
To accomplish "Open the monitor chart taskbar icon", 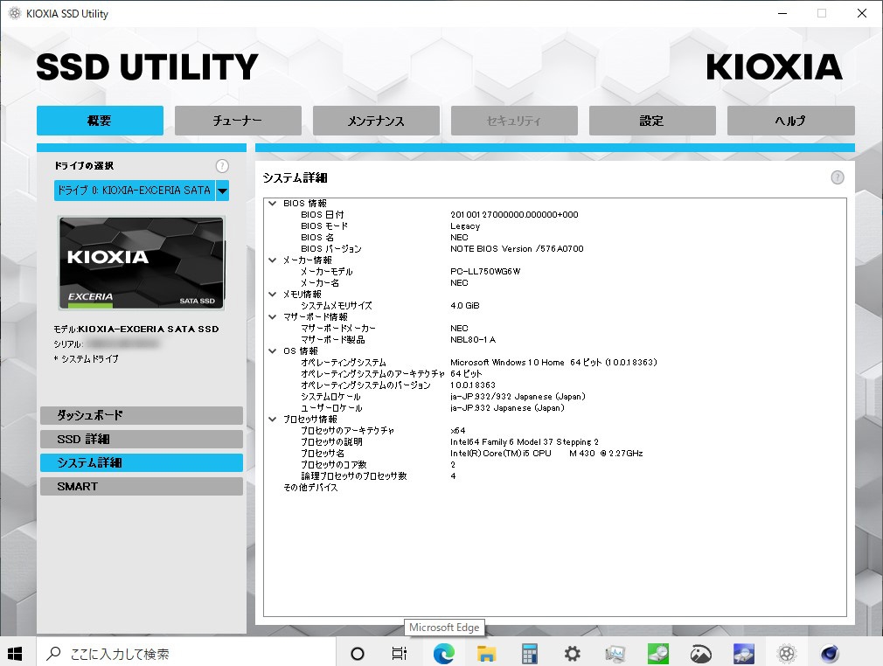I will click(615, 654).
